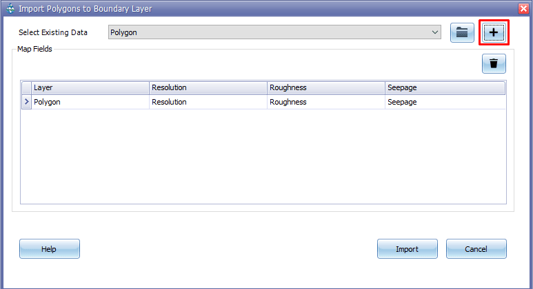Click the Seepage column header
The height and width of the screenshot is (289, 533).
(x=444, y=88)
